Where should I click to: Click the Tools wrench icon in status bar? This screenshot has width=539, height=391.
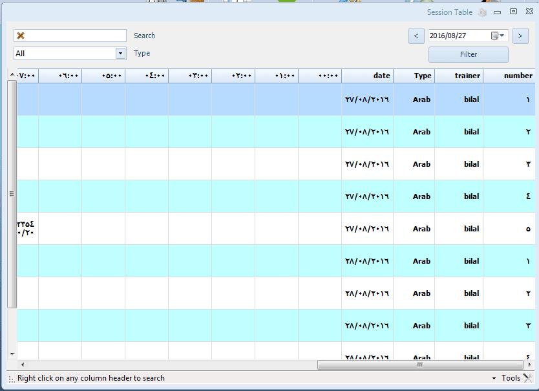click(x=527, y=378)
